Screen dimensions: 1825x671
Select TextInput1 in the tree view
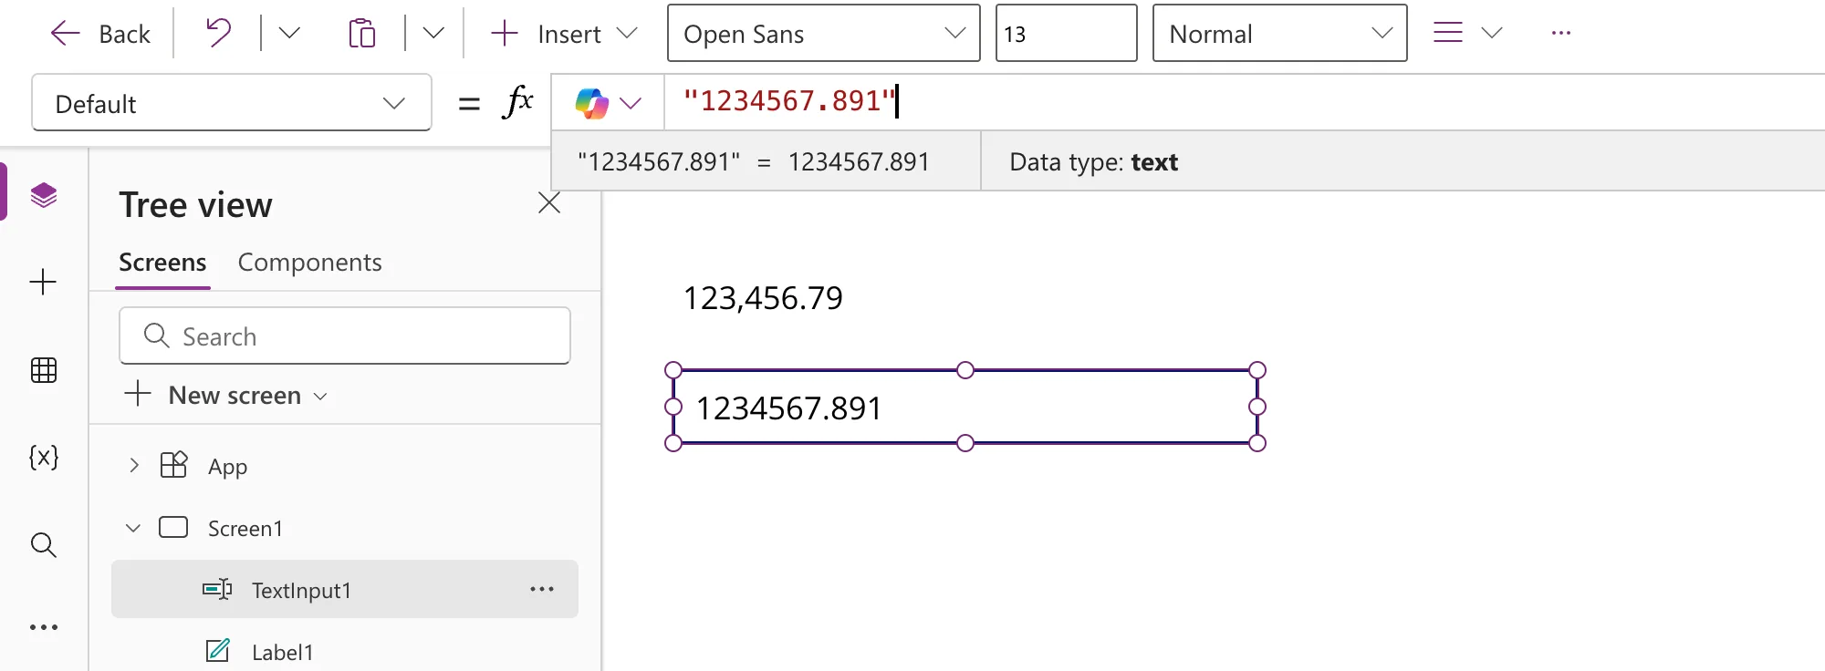[345, 590]
